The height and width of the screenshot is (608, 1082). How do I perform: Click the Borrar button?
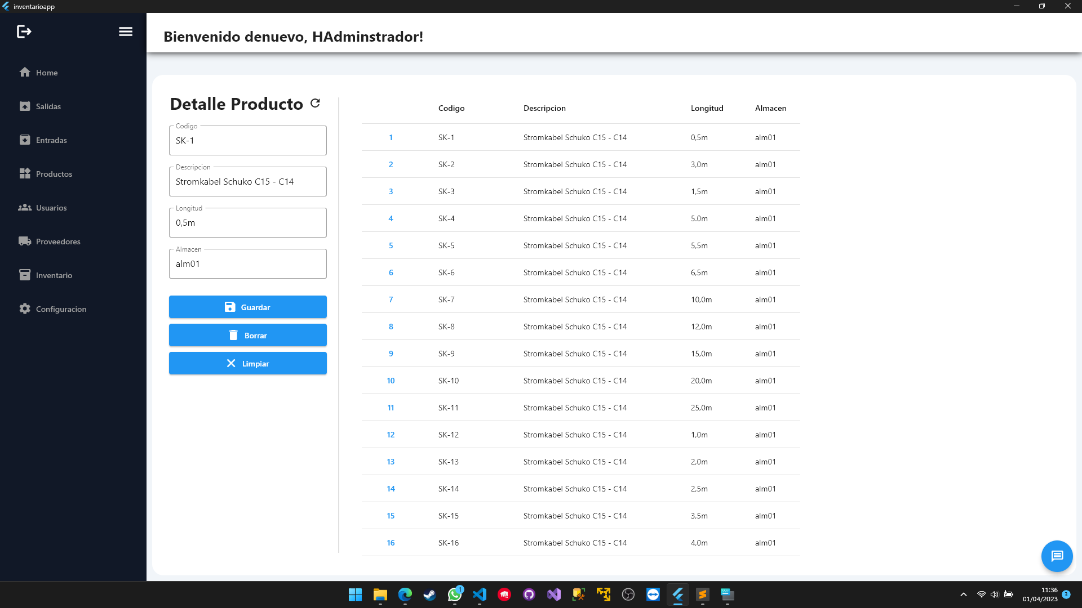point(248,335)
